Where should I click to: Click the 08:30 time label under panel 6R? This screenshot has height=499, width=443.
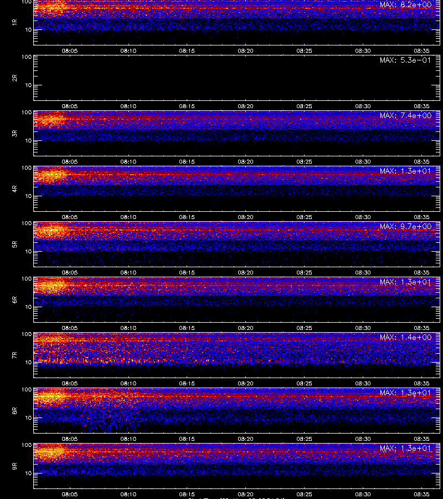pyautogui.click(x=363, y=328)
